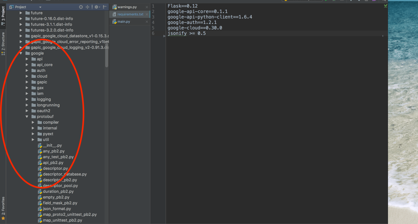Select api_pb2.py in the tree

(53, 163)
